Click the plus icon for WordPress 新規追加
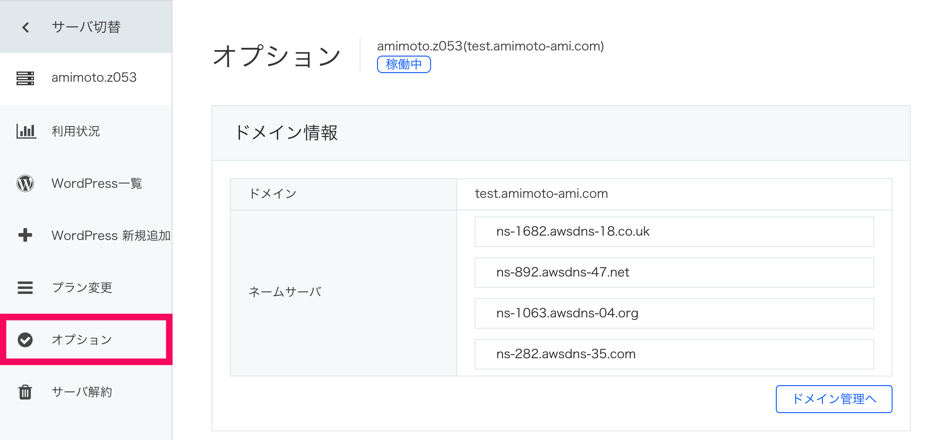Screen dimensions: 950x440 25,235
